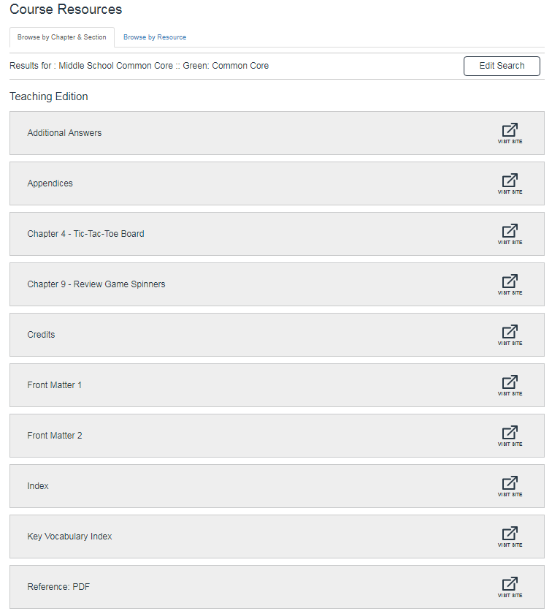
Task: Click the Reference: PDF resource title
Action: click(x=58, y=587)
